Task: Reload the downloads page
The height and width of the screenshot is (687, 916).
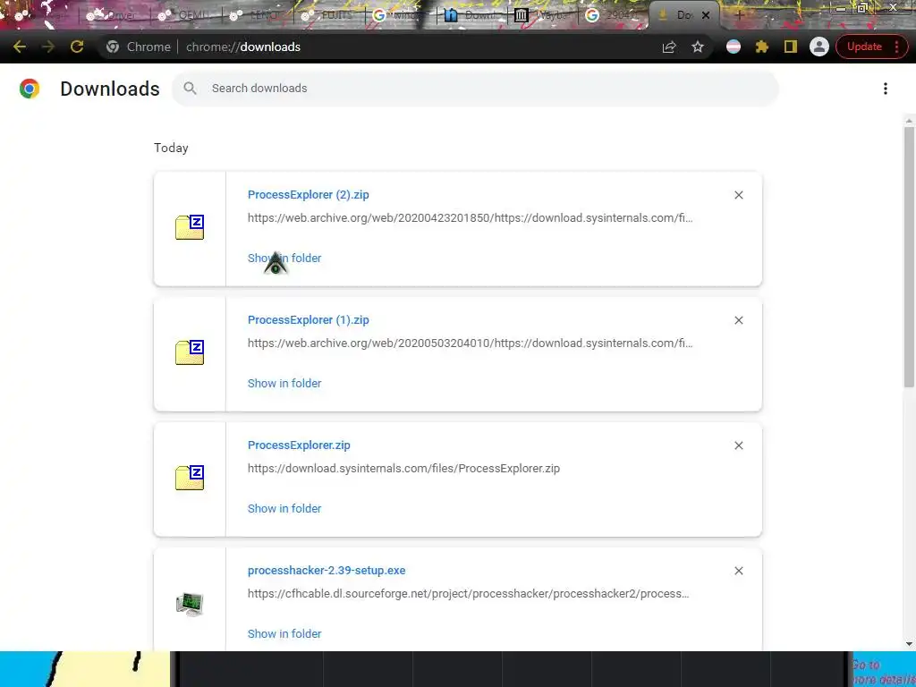Action: (x=77, y=47)
